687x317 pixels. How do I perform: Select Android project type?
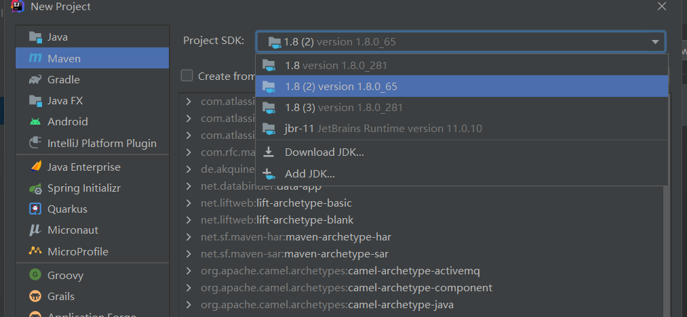pyautogui.click(x=92, y=121)
